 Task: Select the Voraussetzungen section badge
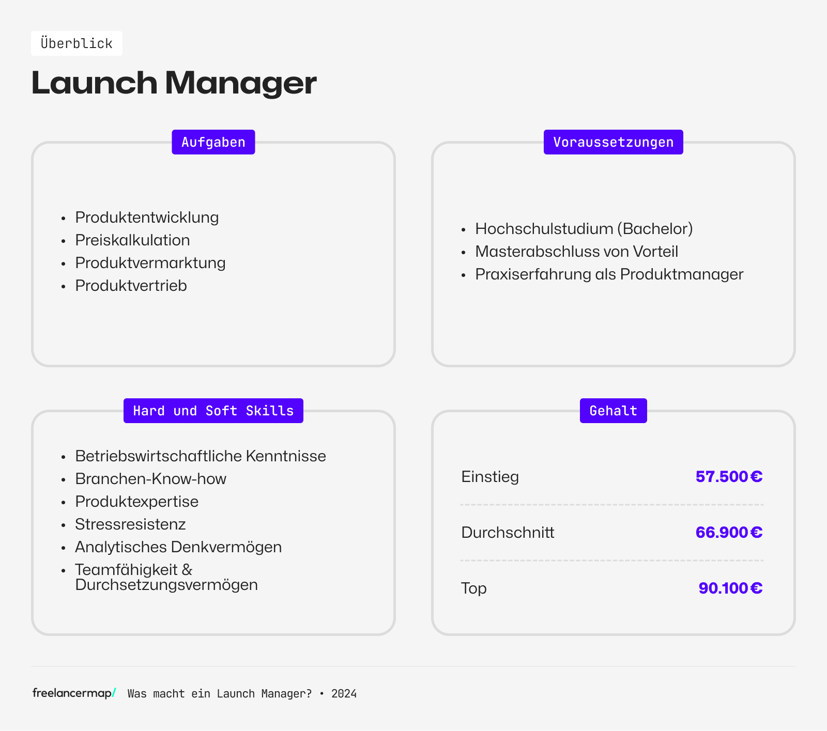[613, 142]
